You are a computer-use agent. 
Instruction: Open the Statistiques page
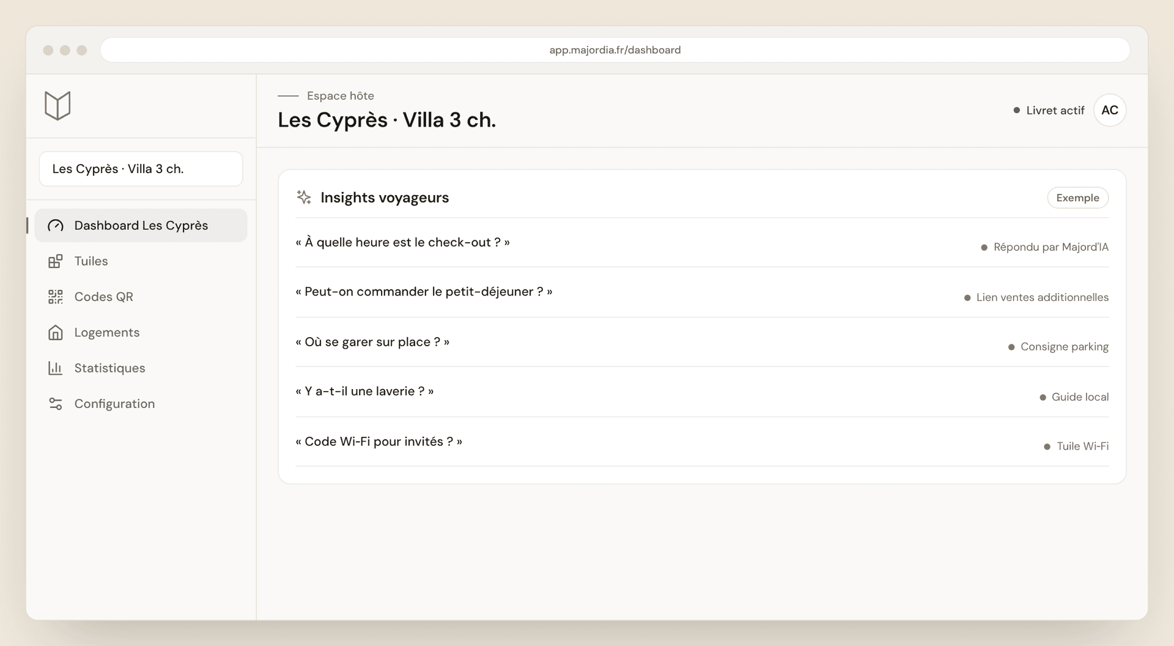(141, 368)
